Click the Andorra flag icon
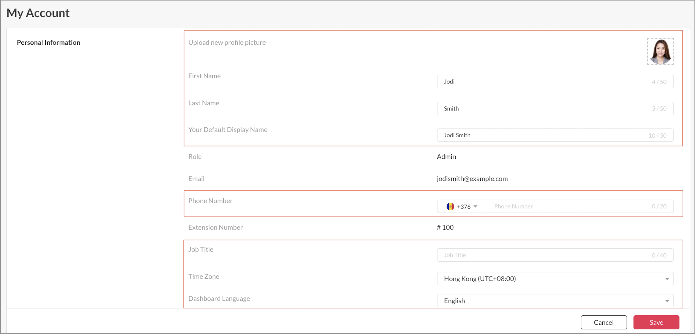Image resolution: width=695 pixels, height=334 pixels. pos(450,206)
